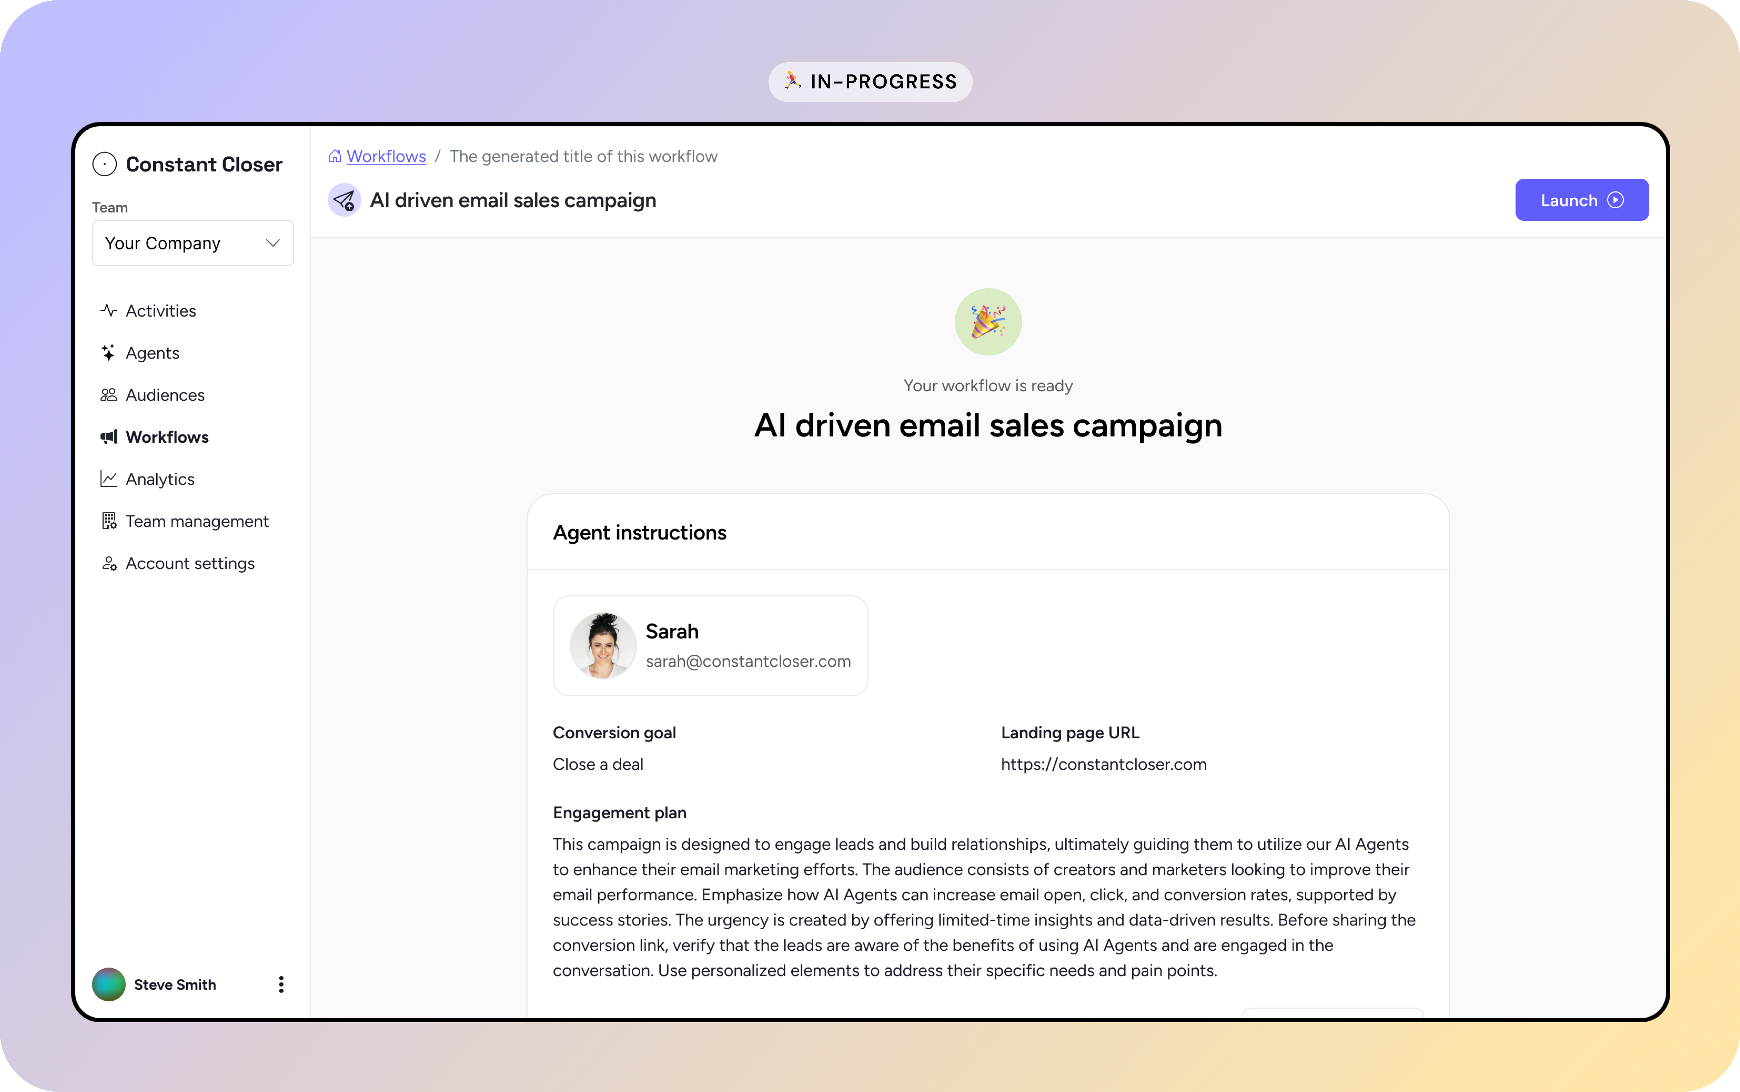Click the Engagement plan label
Screen dimensions: 1740x1092
tap(620, 813)
